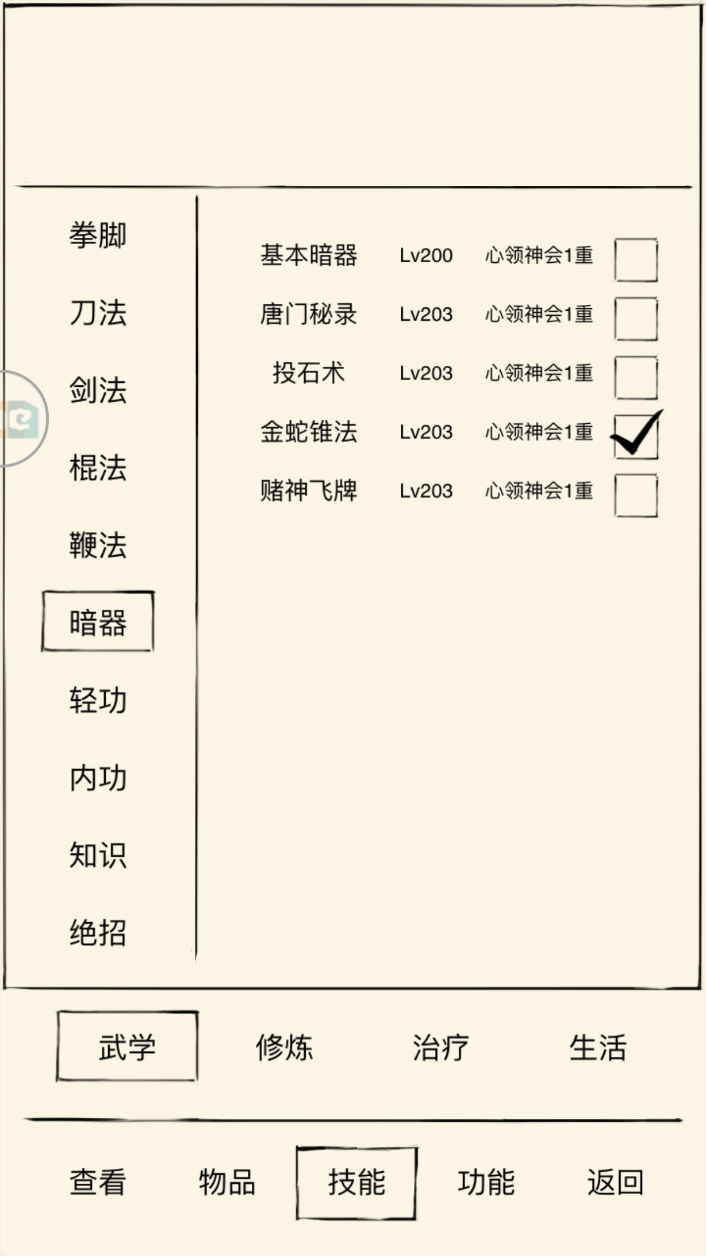
Task: Open the 物品 inventory menu
Action: coord(227,1182)
